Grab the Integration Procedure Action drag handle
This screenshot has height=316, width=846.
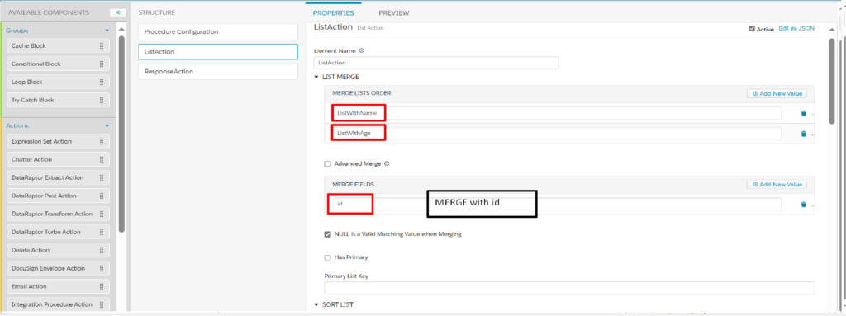coord(102,304)
